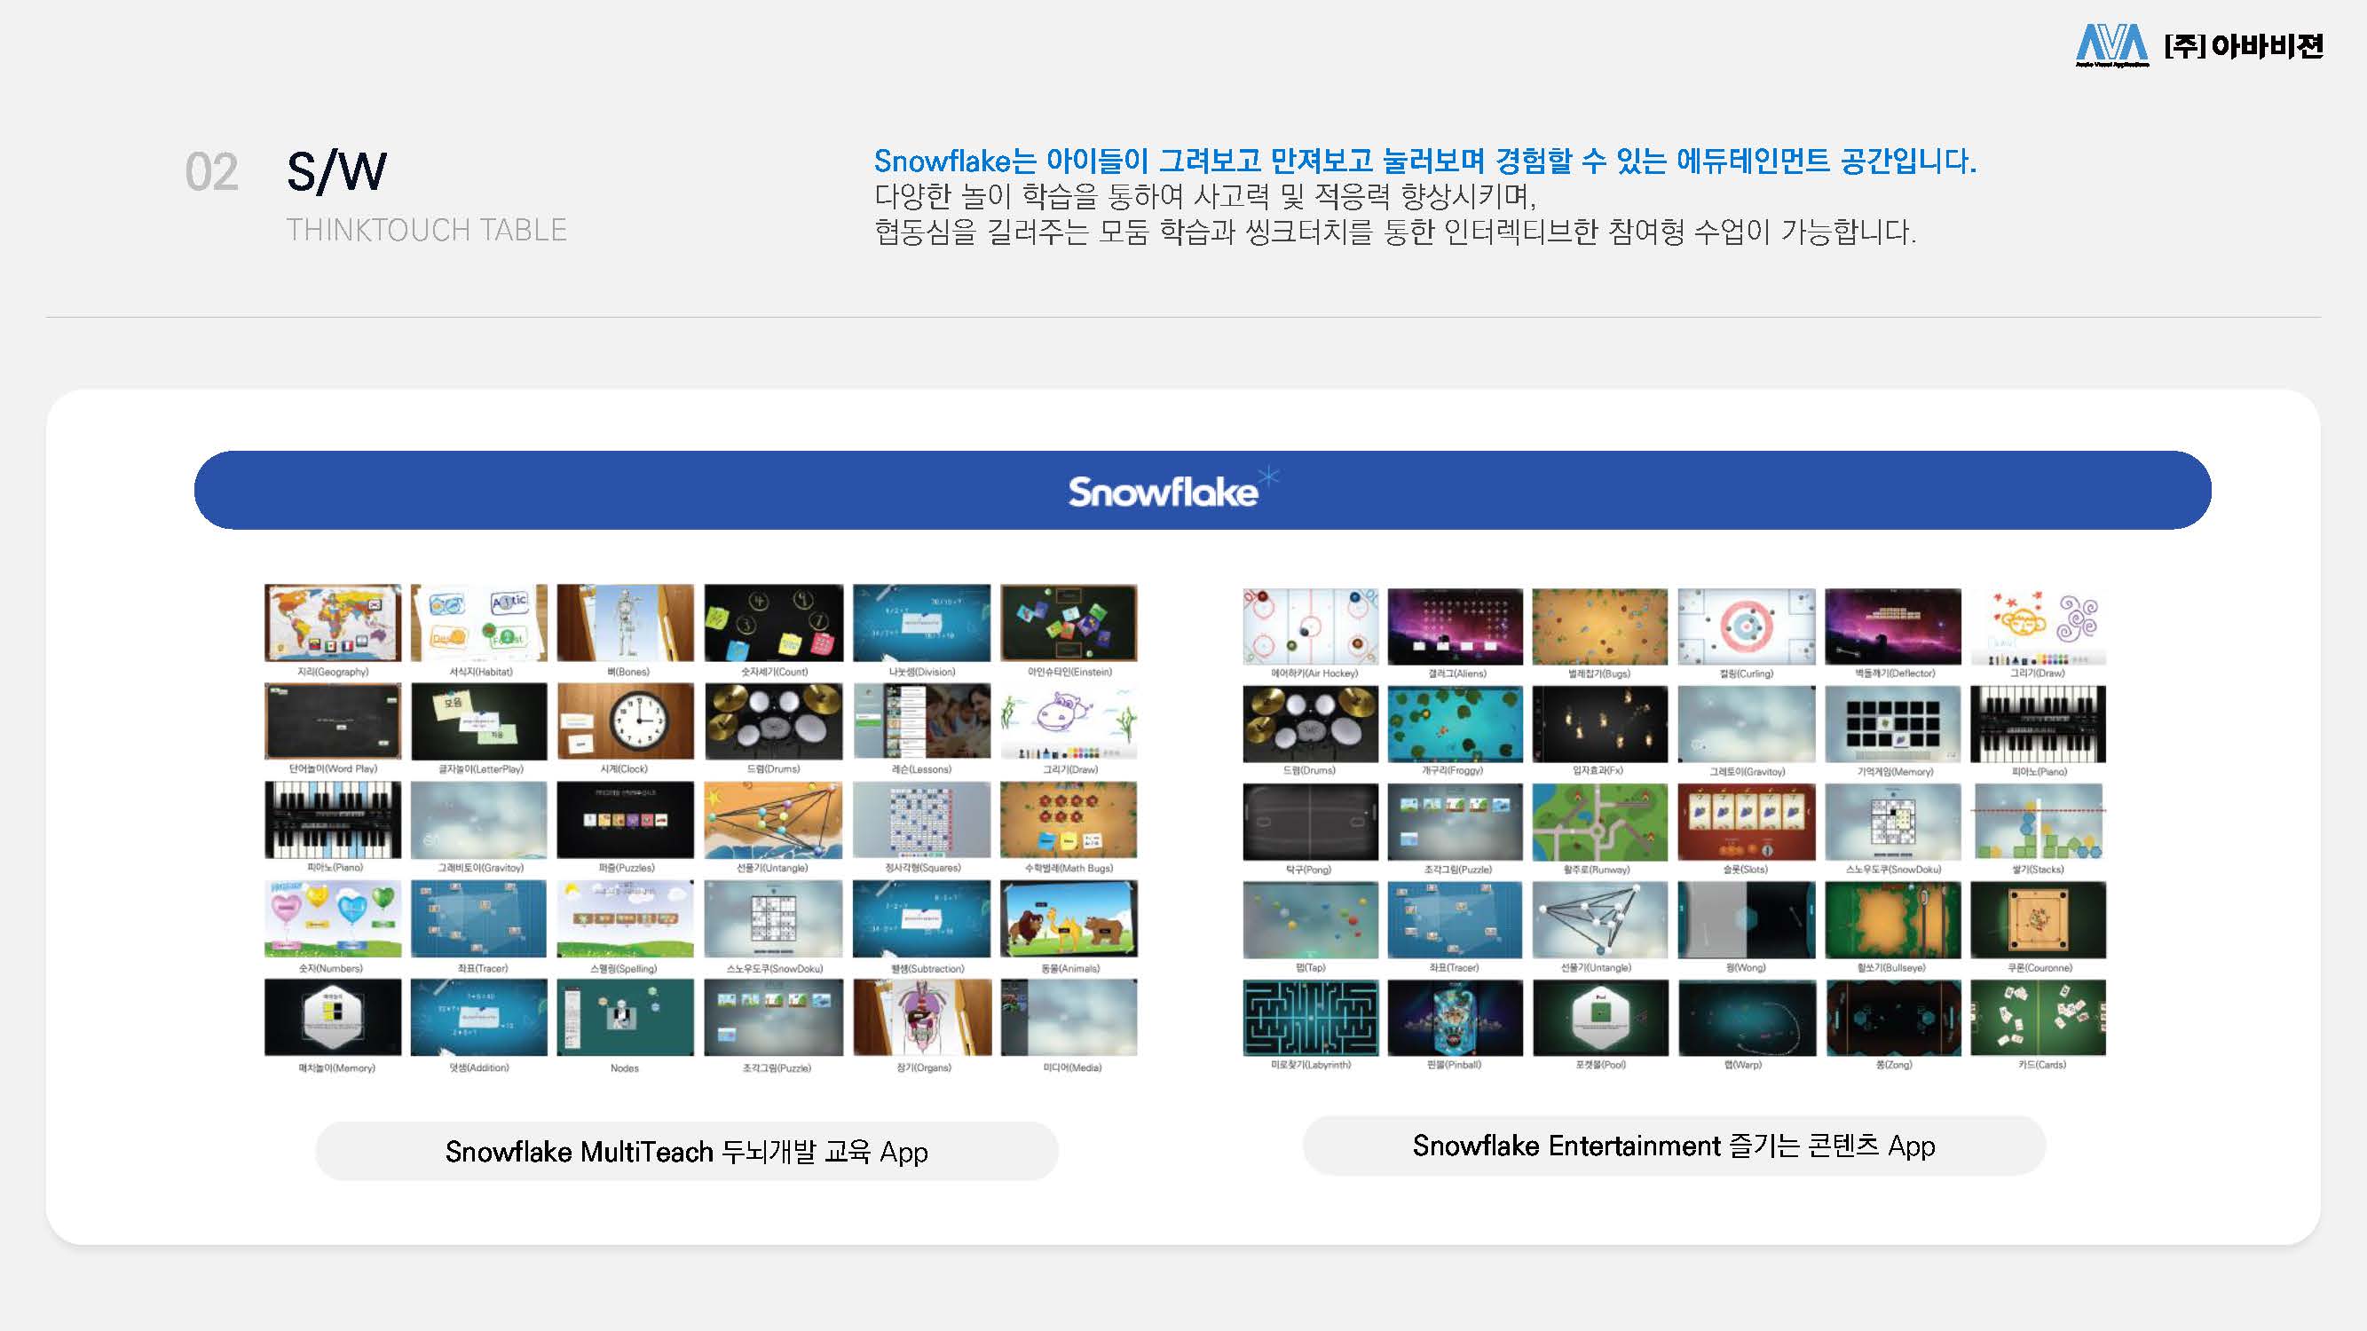Screen dimensions: 2367x1331
Task: Click the THINKTOUCH TABLE subtitle
Action: 426,230
